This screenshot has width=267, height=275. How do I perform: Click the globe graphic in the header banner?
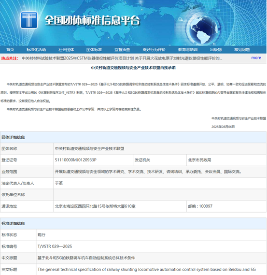tap(204, 30)
